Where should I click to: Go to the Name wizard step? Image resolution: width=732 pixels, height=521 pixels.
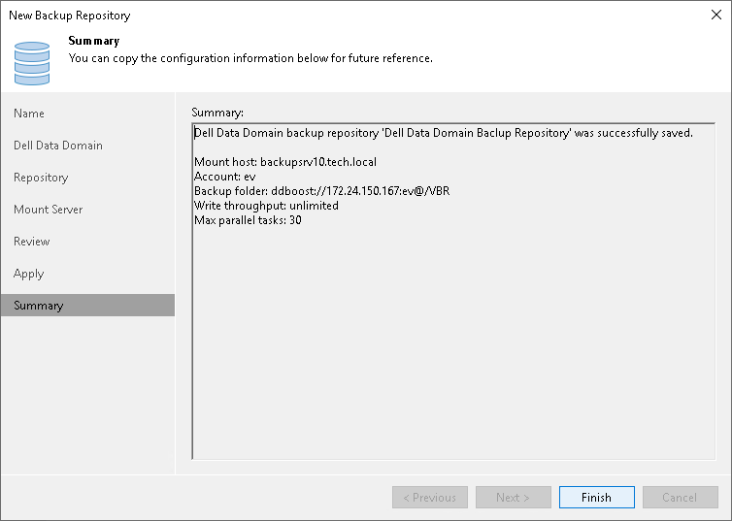(x=29, y=114)
